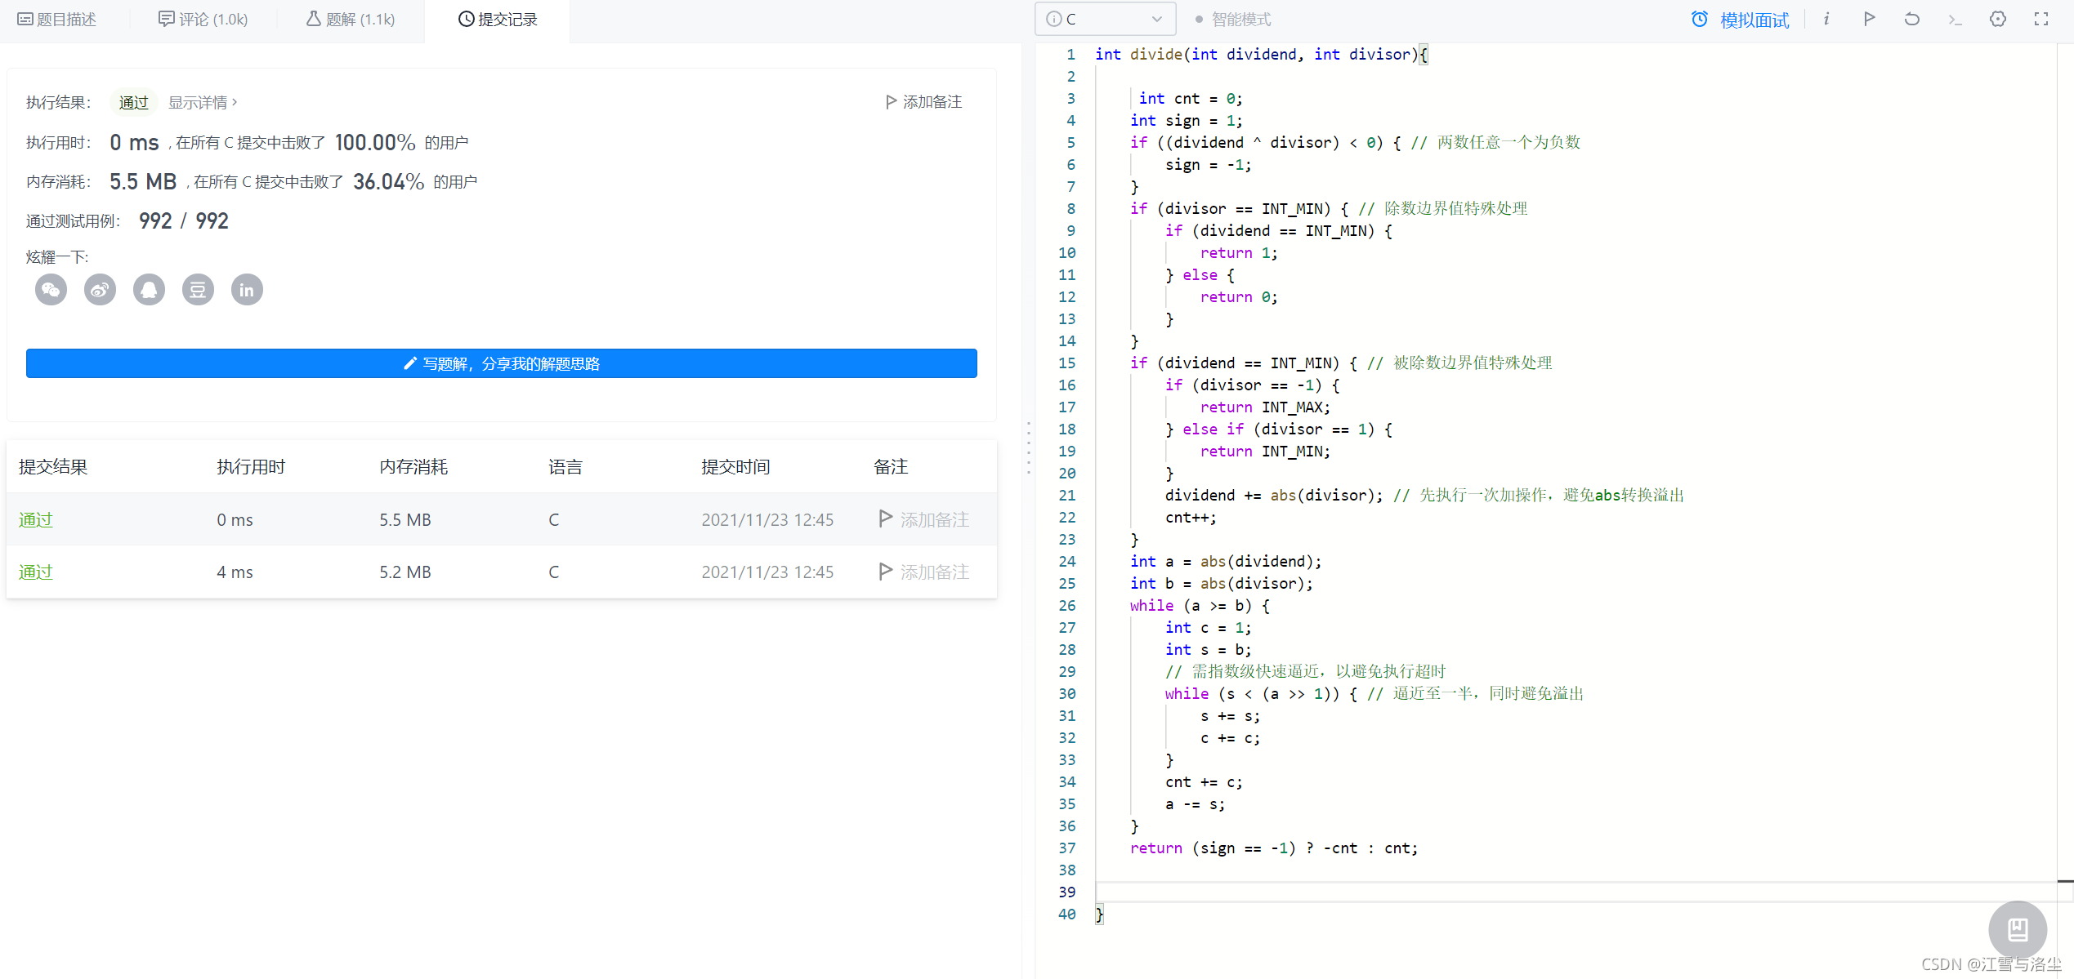
Task: Run code with the play icon
Action: pyautogui.click(x=1869, y=19)
